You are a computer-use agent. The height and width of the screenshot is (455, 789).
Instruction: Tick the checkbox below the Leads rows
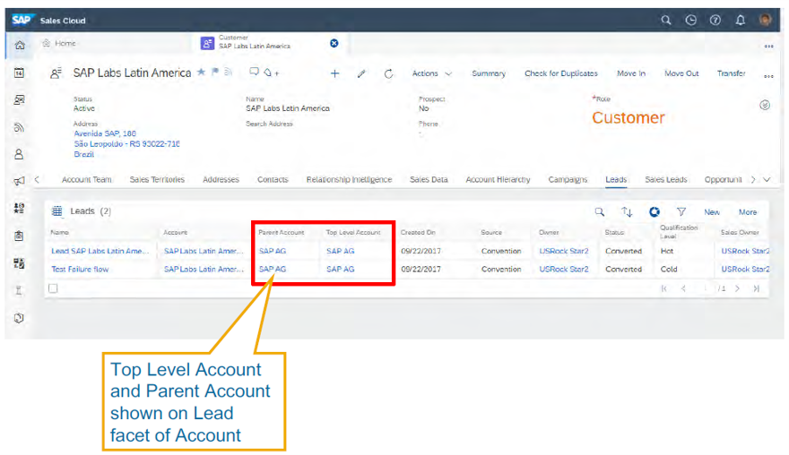point(53,288)
